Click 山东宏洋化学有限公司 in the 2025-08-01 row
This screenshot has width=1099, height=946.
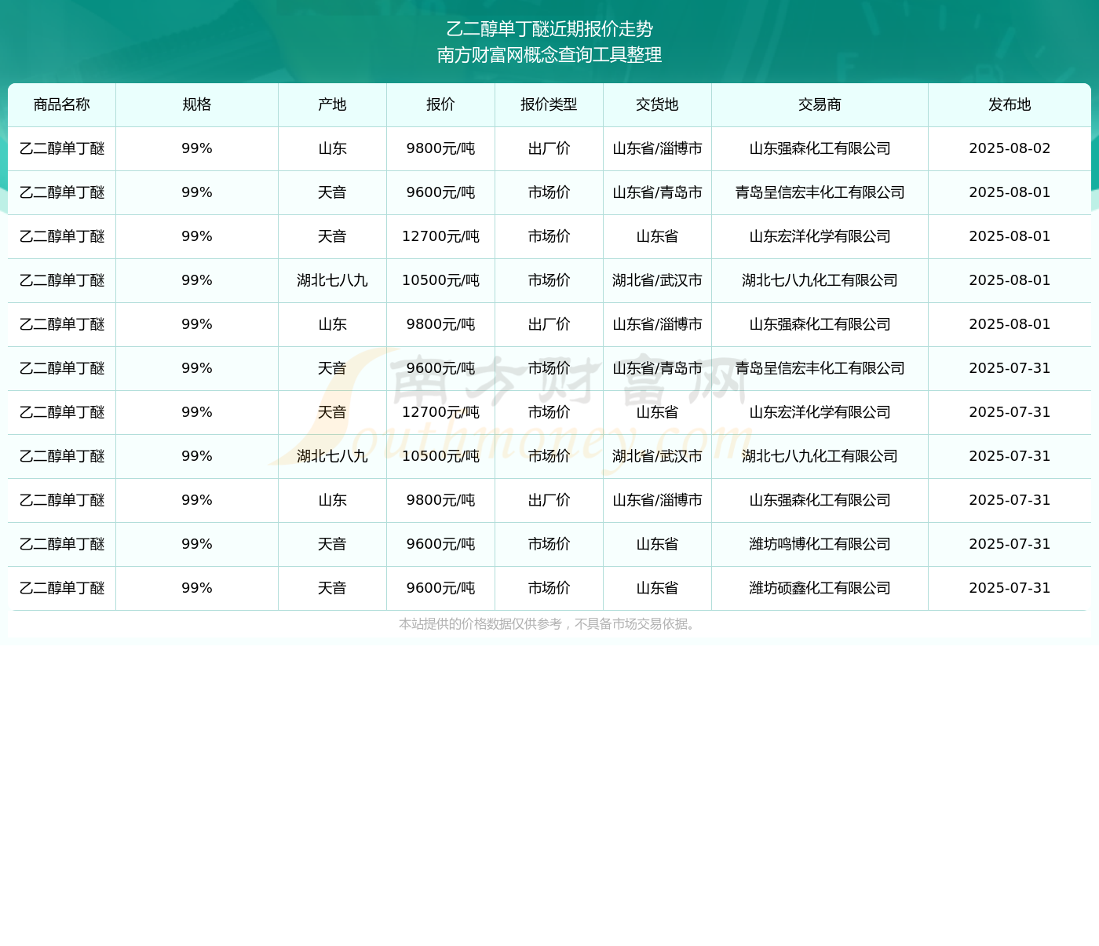[x=820, y=236]
